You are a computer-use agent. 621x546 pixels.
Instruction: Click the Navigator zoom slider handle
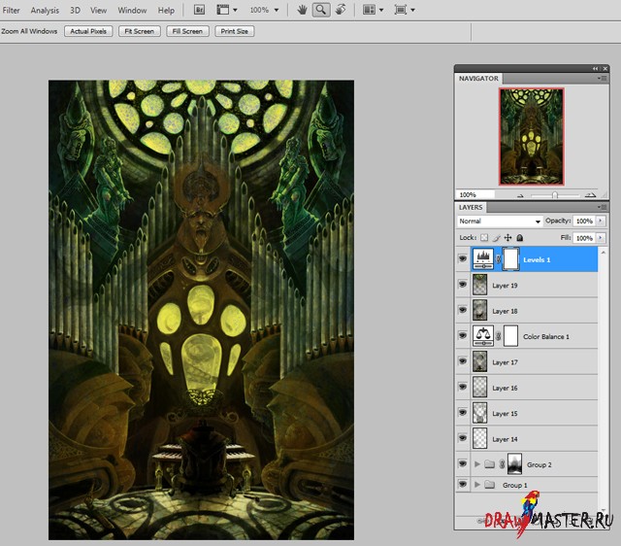(555, 194)
